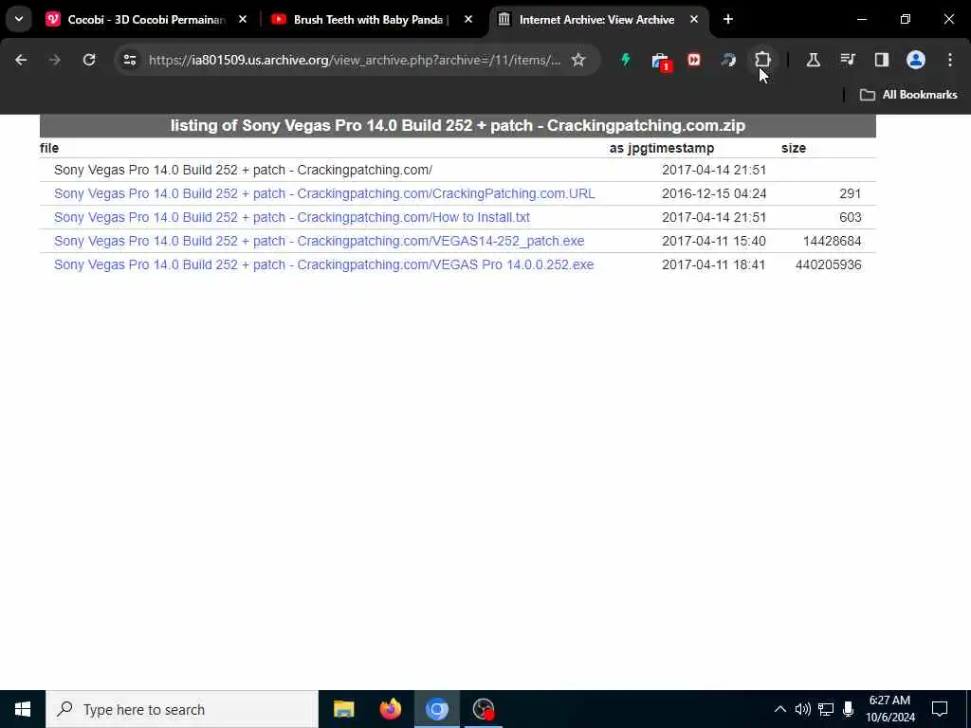Open File Explorer from the taskbar
971x728 pixels.
click(x=343, y=709)
